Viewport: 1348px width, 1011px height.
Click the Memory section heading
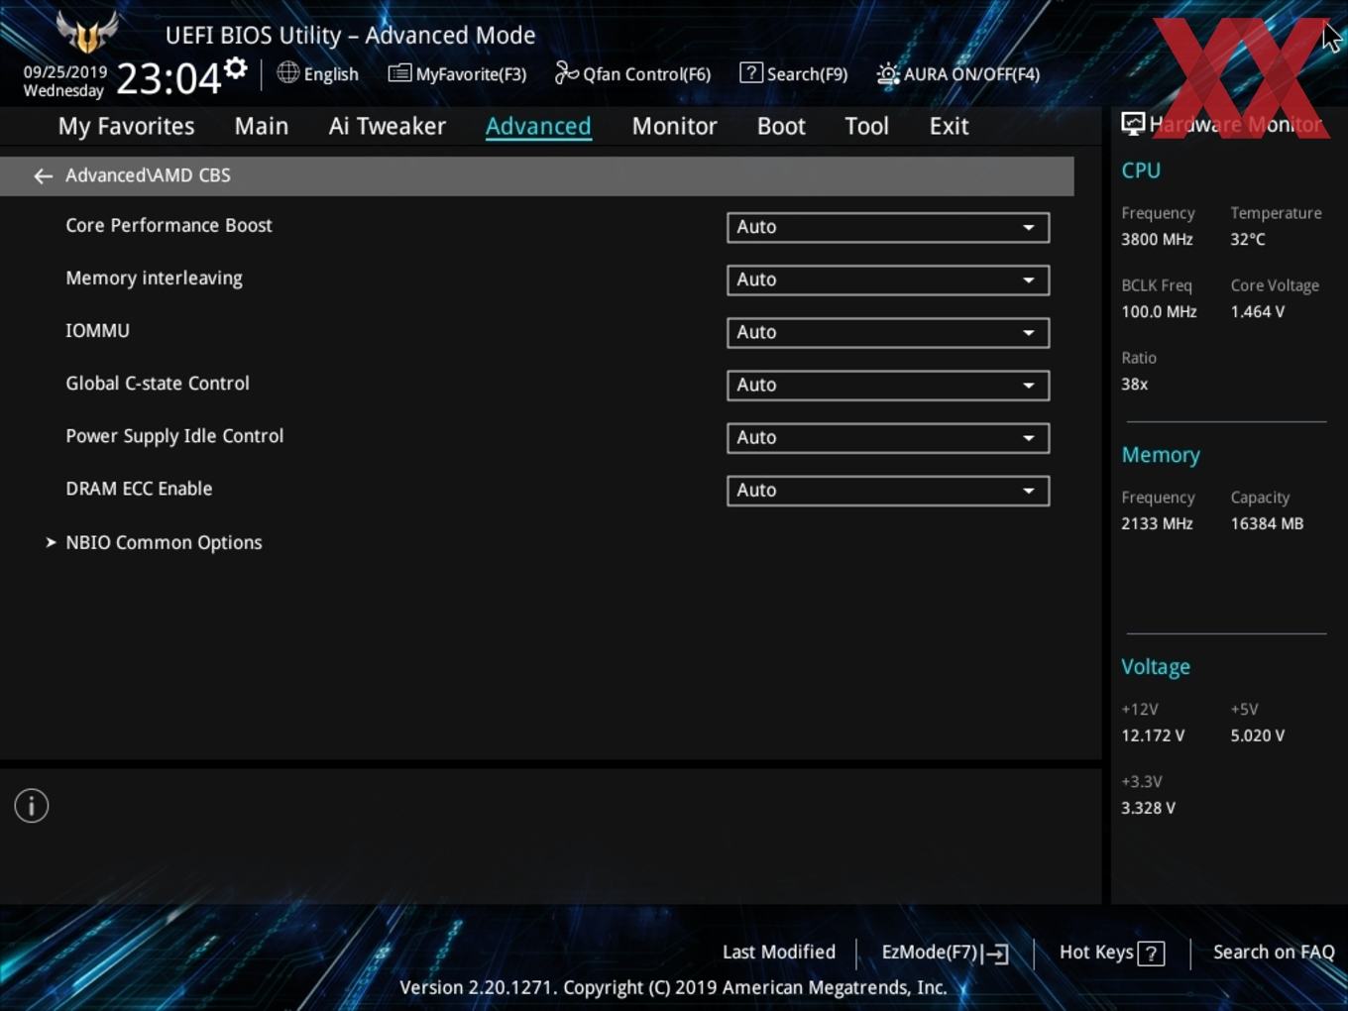pyautogui.click(x=1161, y=455)
